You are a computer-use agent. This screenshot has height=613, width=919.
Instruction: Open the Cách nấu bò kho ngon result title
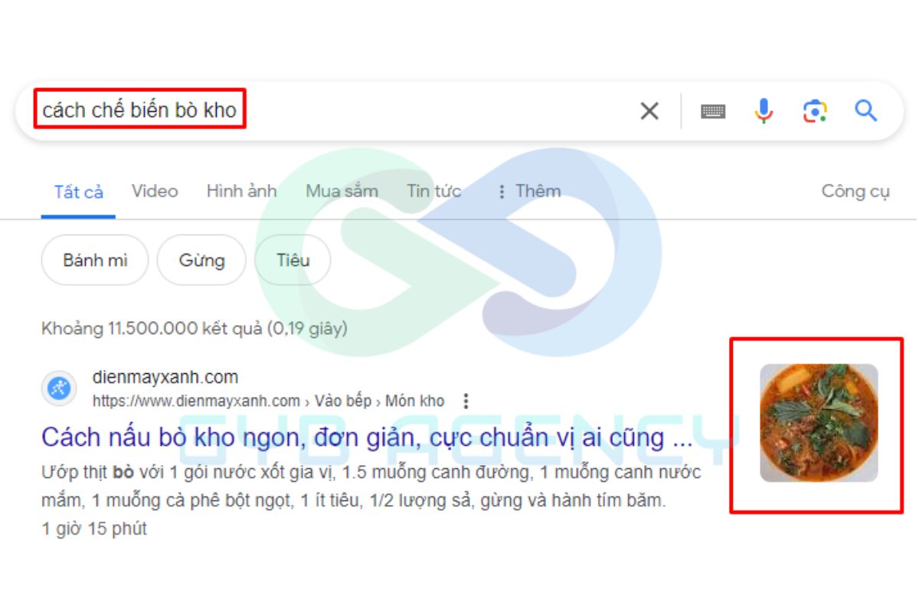tap(367, 438)
